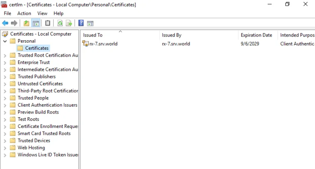Click the 9/6/2029 expiration date cell
This screenshot has height=169, width=315.
pos(250,44)
